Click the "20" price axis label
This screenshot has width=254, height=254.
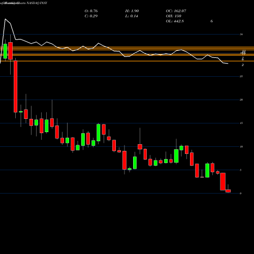pos(241,100)
